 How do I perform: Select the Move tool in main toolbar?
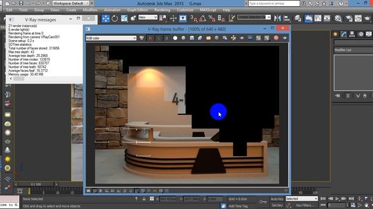pos(105,18)
